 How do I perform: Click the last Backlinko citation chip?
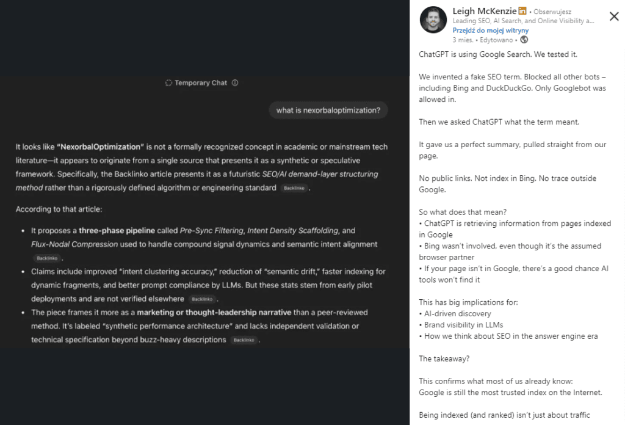click(x=244, y=341)
